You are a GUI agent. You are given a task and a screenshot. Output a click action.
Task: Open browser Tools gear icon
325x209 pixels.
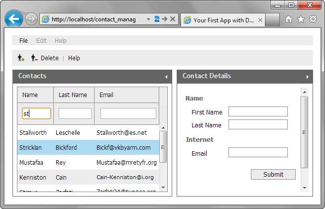pyautogui.click(x=313, y=19)
